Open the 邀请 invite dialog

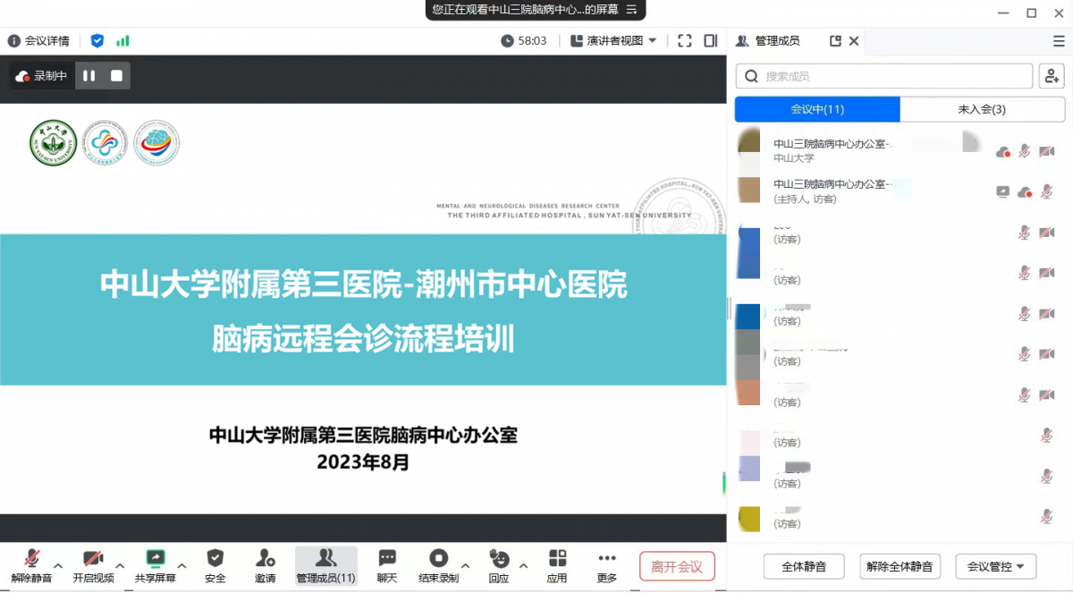265,567
